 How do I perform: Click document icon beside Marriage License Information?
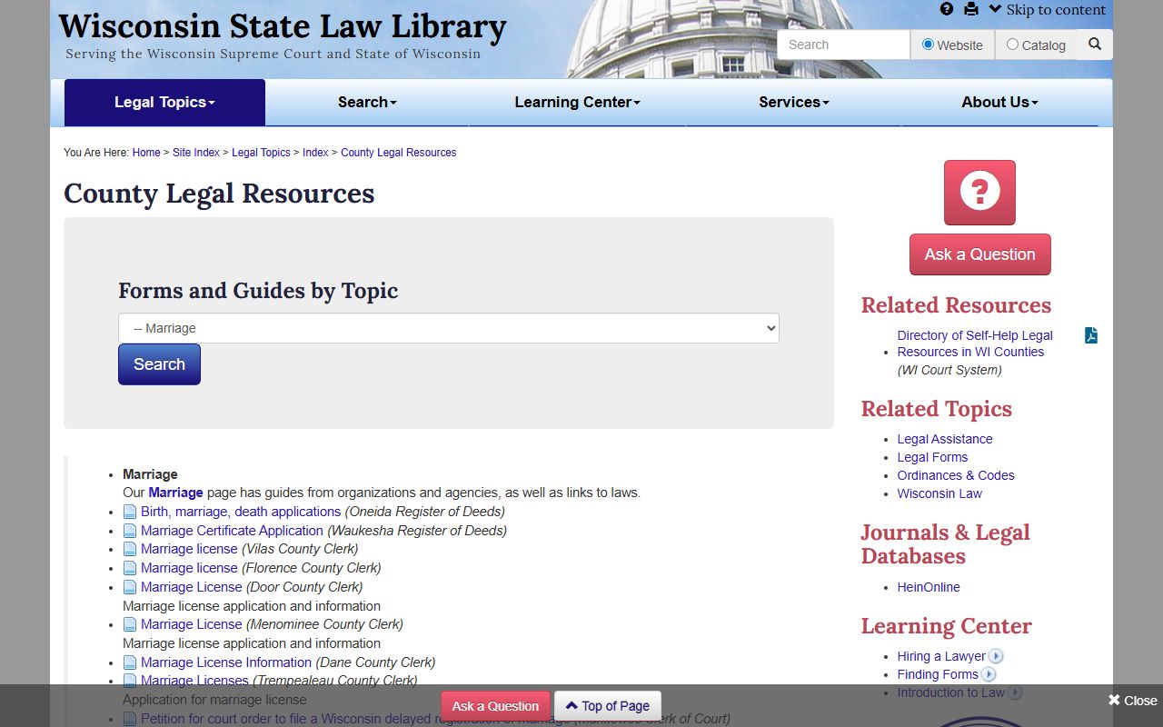pyautogui.click(x=130, y=662)
